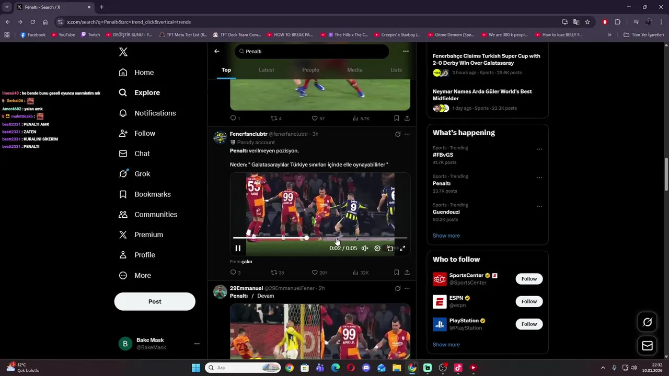Toggle video picture-in-picture mode
The image size is (669, 376).
tap(390, 249)
